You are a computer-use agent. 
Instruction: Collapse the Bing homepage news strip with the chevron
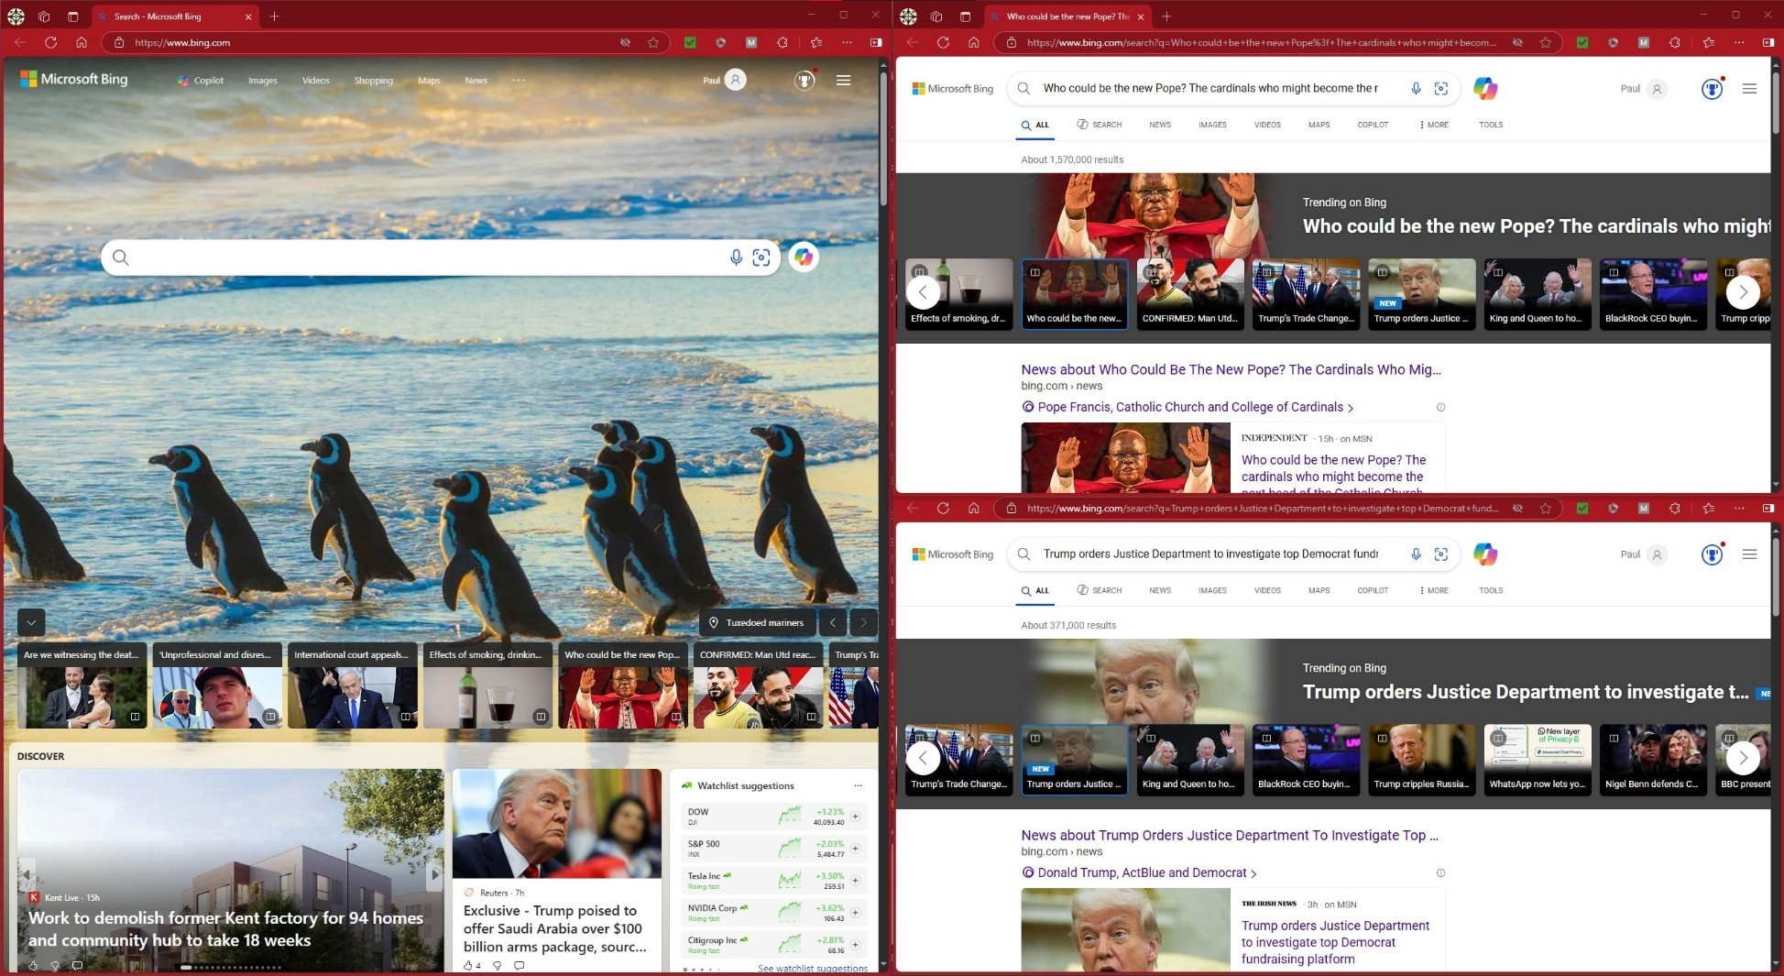click(31, 623)
